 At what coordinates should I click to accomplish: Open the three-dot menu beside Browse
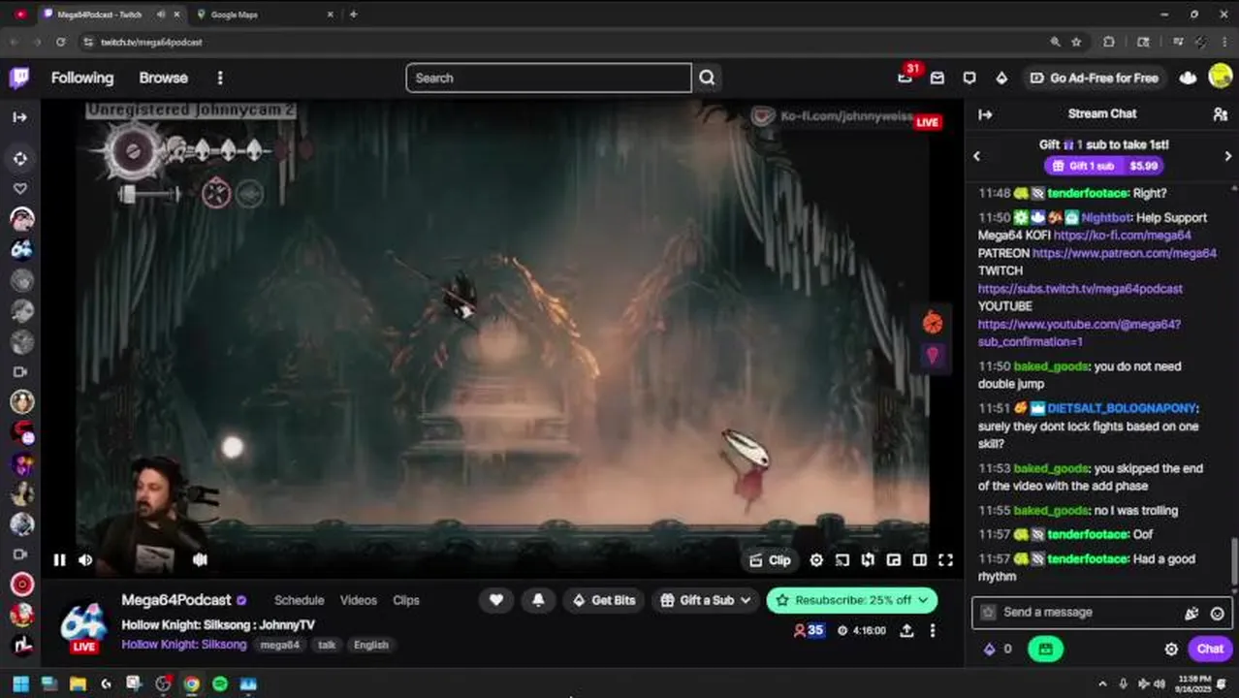(x=220, y=78)
